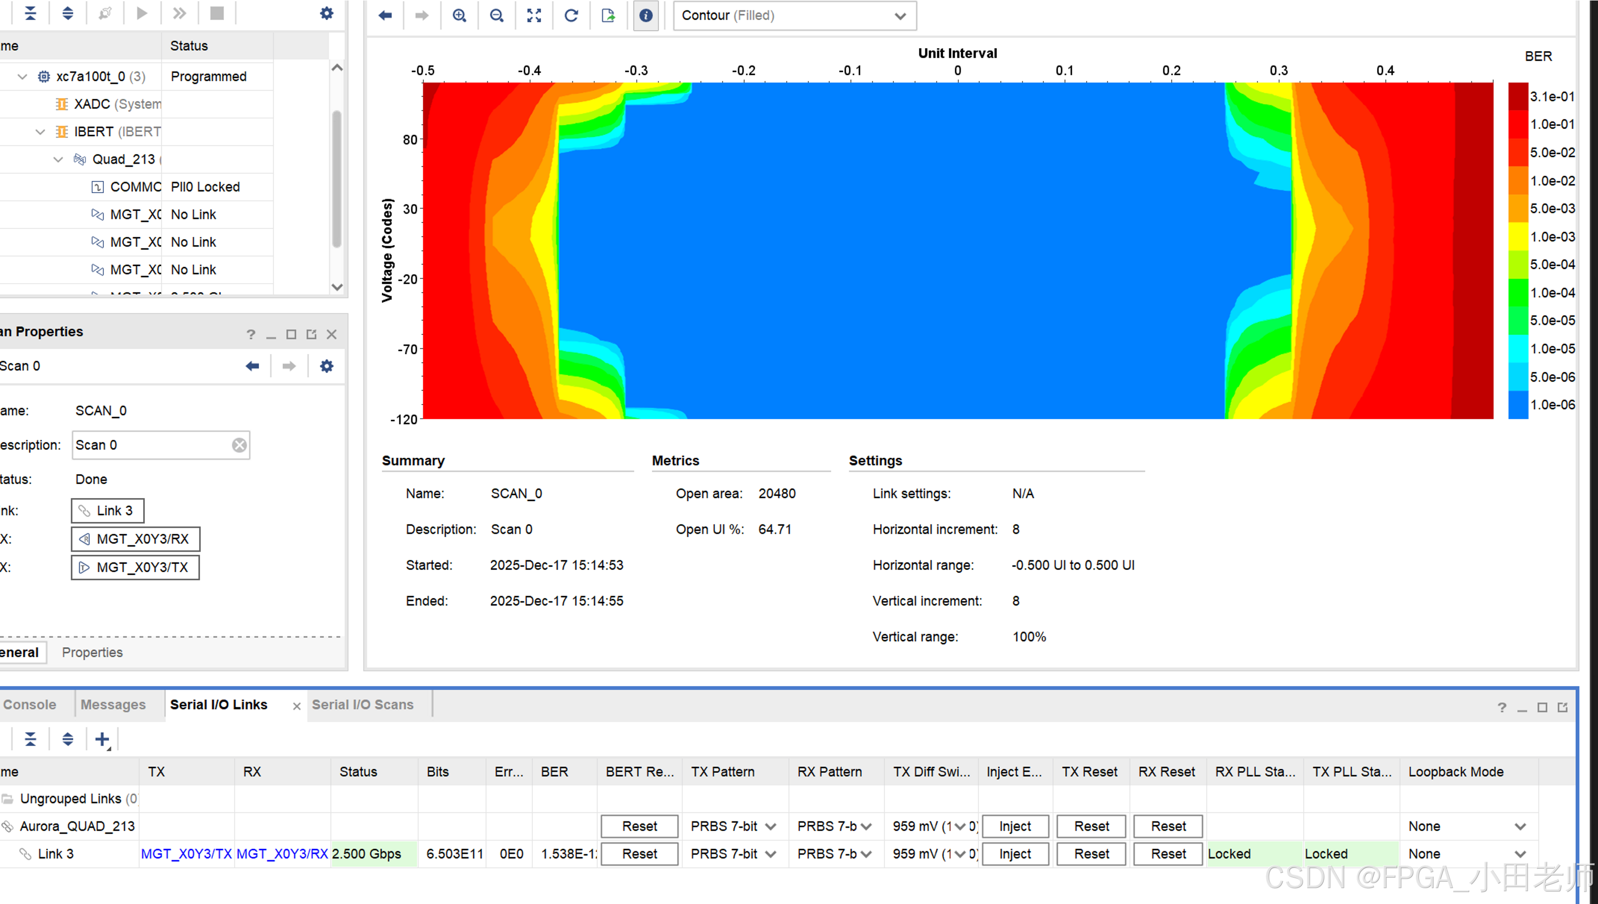Click the export scan data icon
The height and width of the screenshot is (904, 1598).
coord(608,15)
